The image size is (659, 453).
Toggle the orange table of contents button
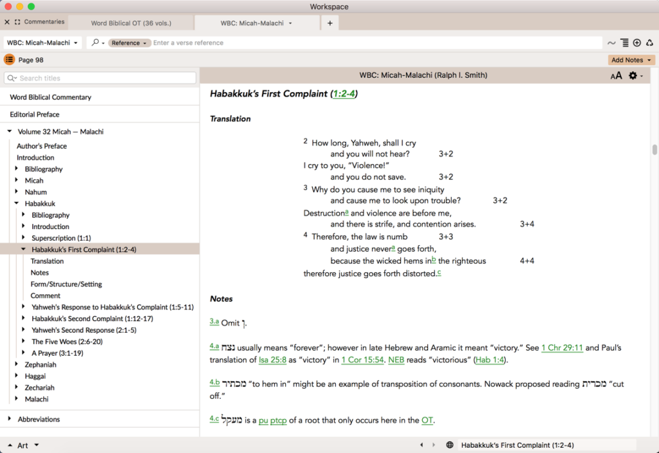click(10, 60)
